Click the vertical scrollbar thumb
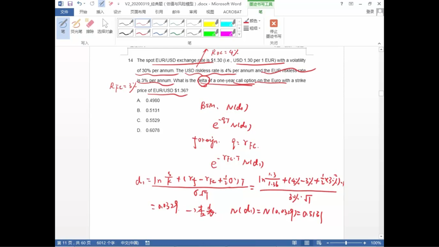The image size is (439, 247). coord(381,93)
